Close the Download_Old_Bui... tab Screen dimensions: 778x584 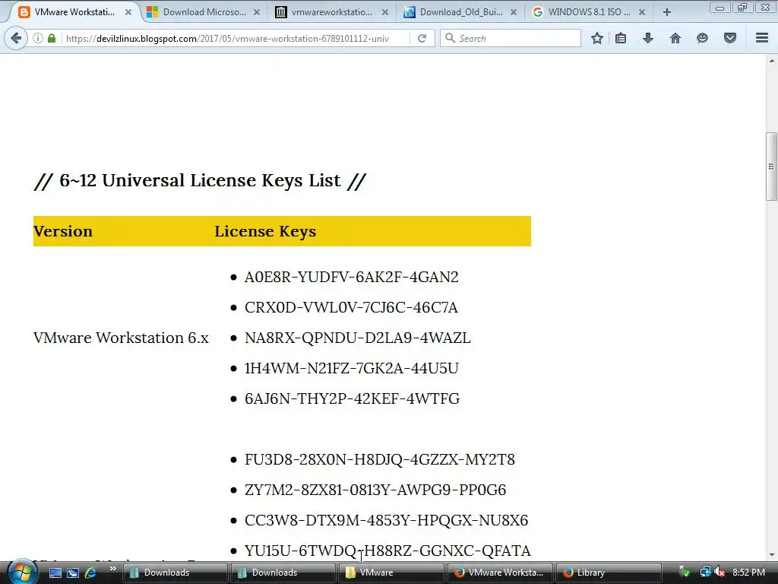click(x=514, y=12)
